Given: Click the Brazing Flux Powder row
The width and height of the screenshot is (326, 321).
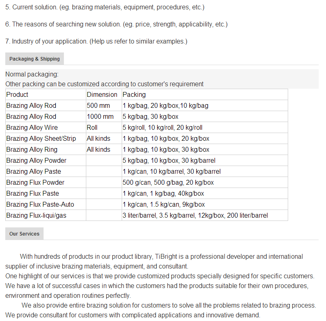Looking at the screenshot, I should [147, 183].
